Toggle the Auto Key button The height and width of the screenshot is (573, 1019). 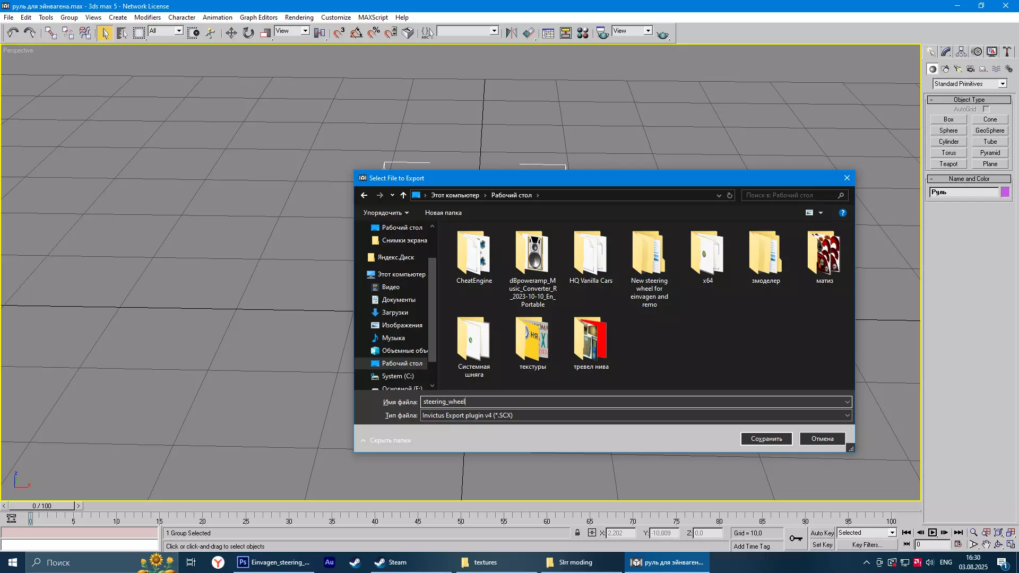point(822,533)
